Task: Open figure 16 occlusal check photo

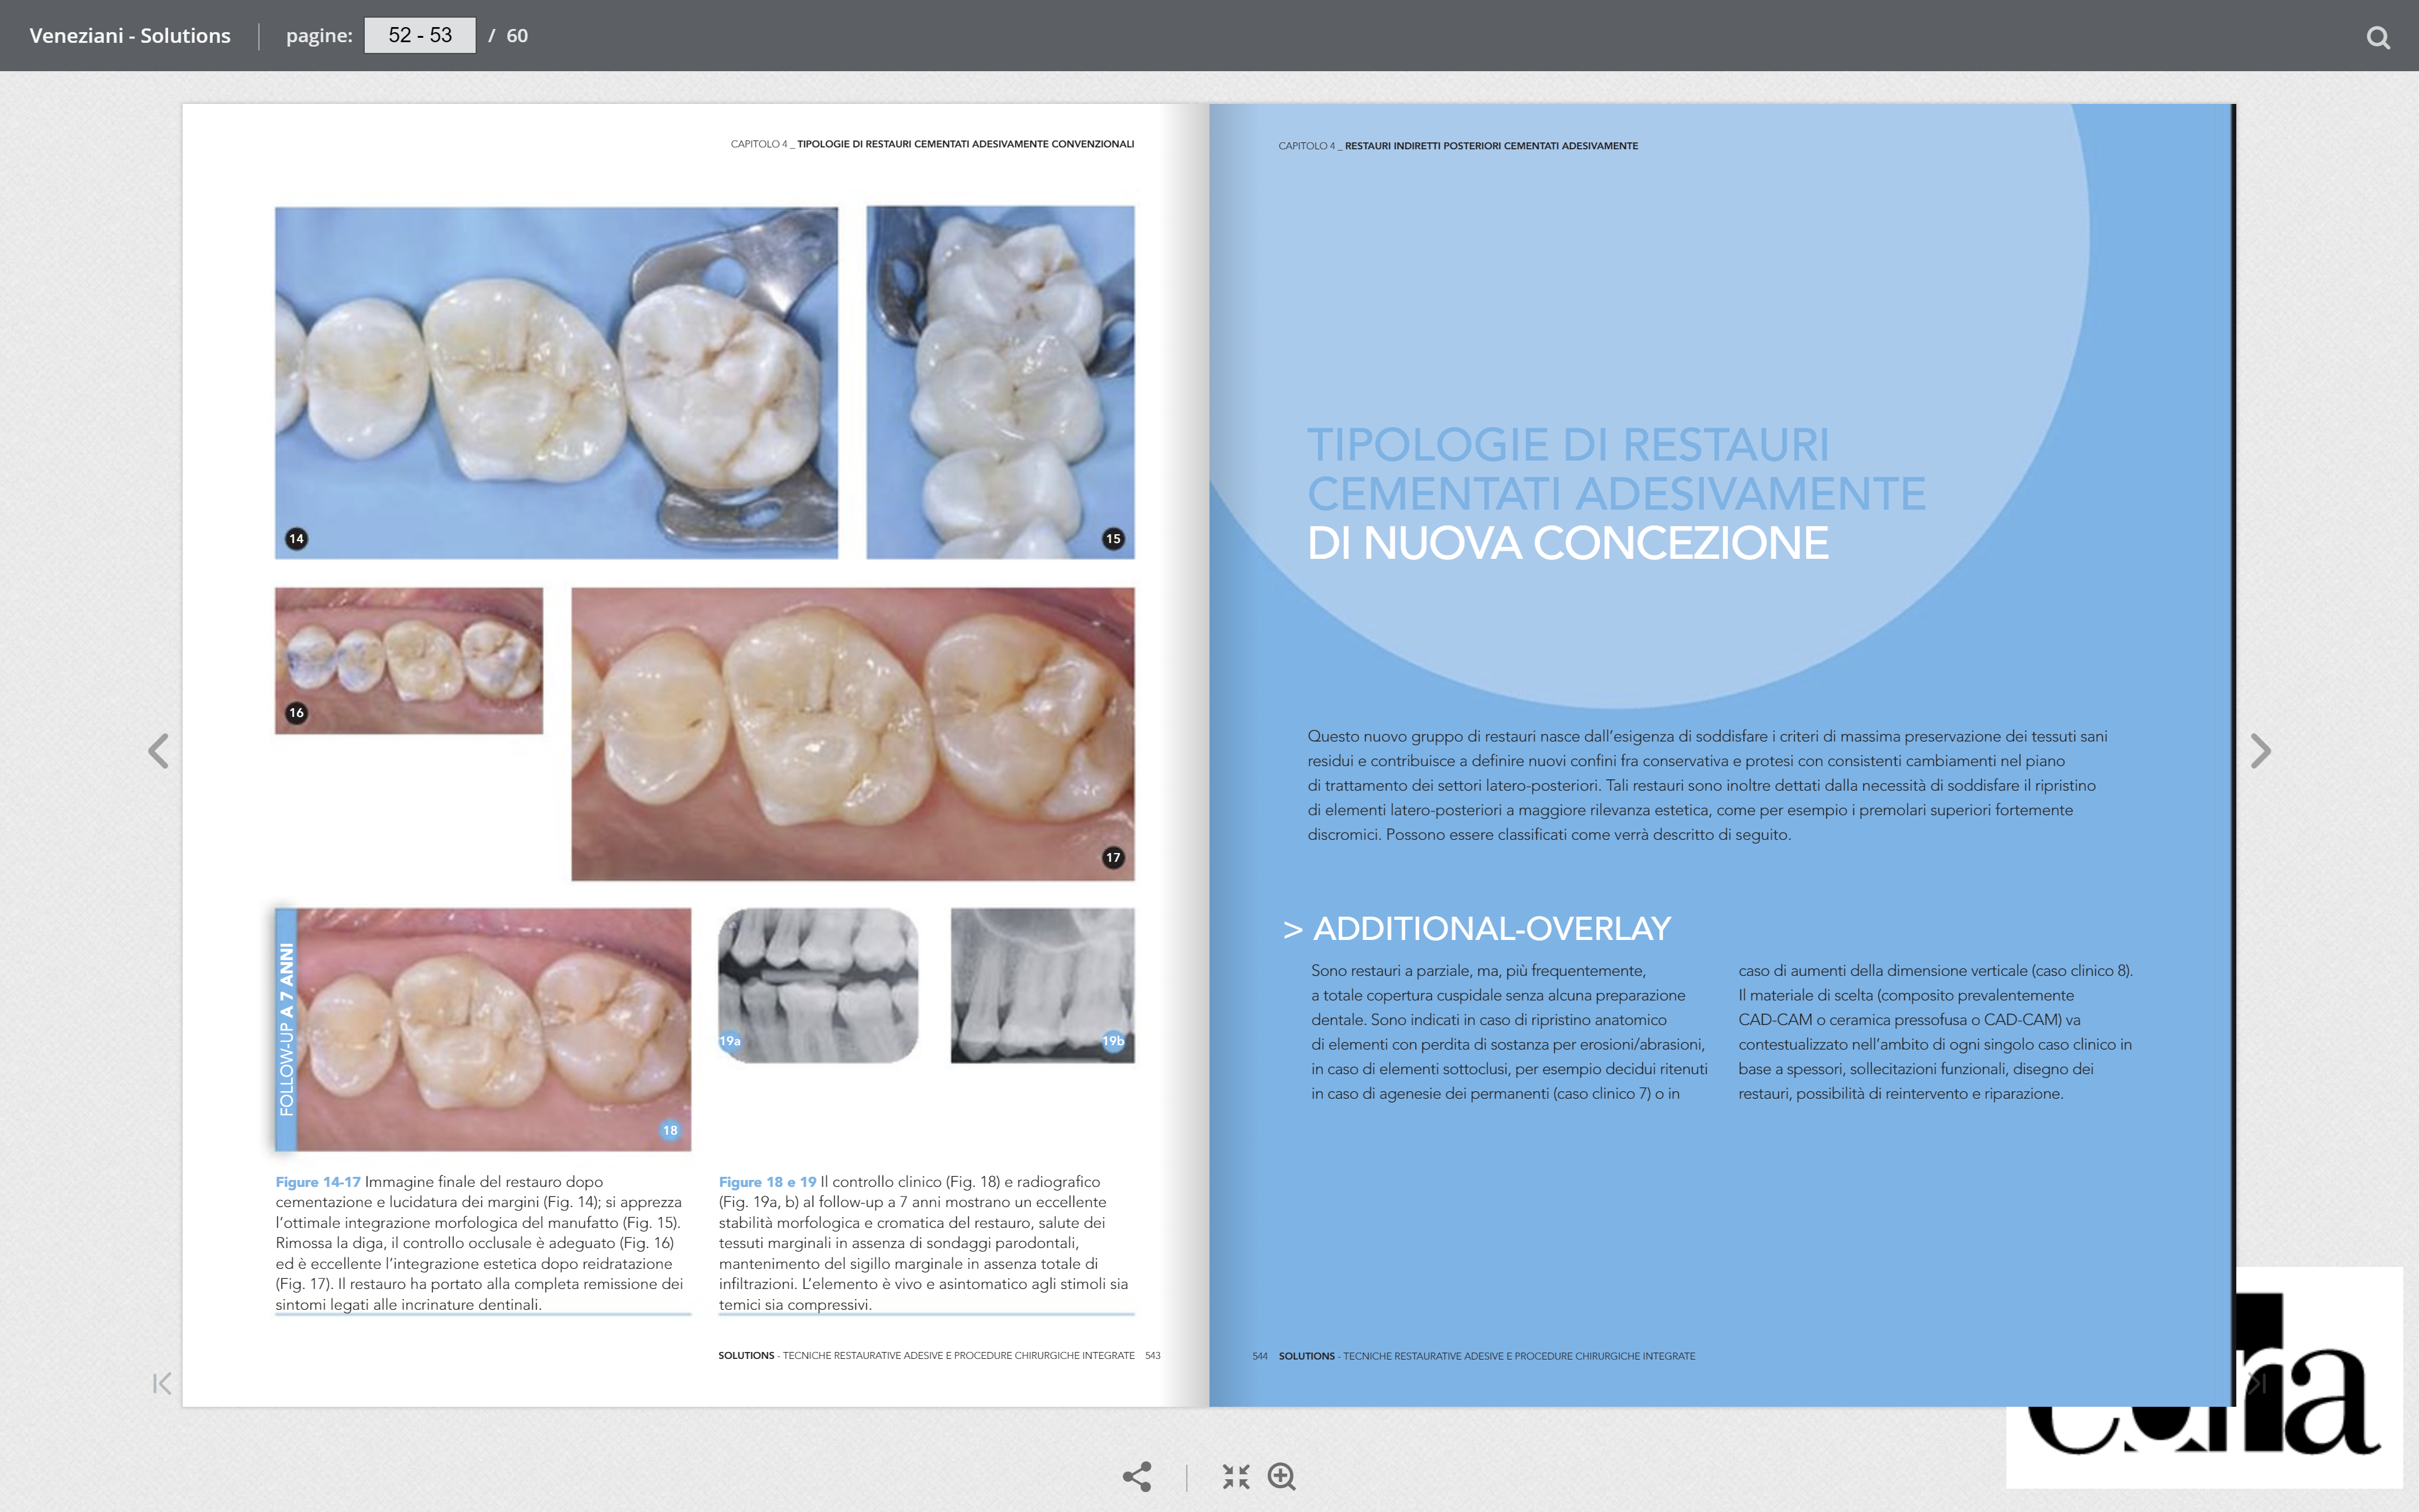Action: 409,661
